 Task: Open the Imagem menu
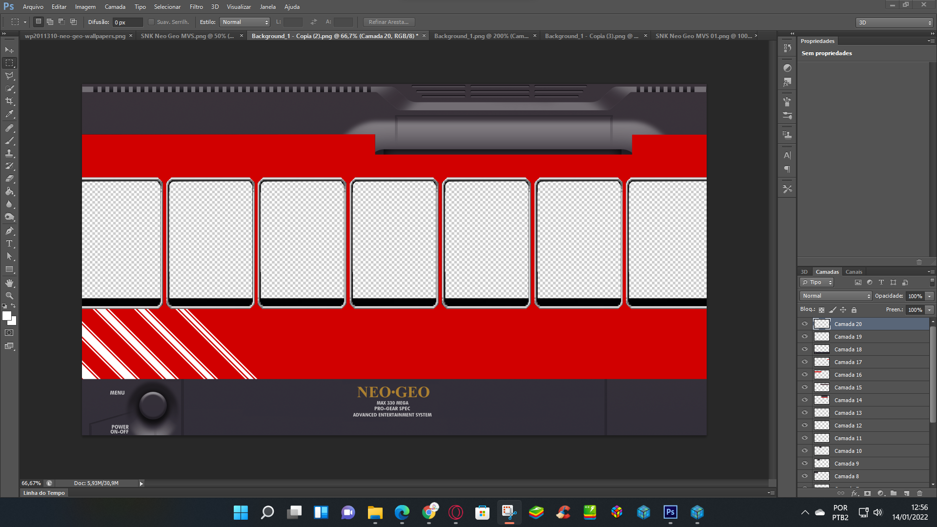pyautogui.click(x=85, y=7)
